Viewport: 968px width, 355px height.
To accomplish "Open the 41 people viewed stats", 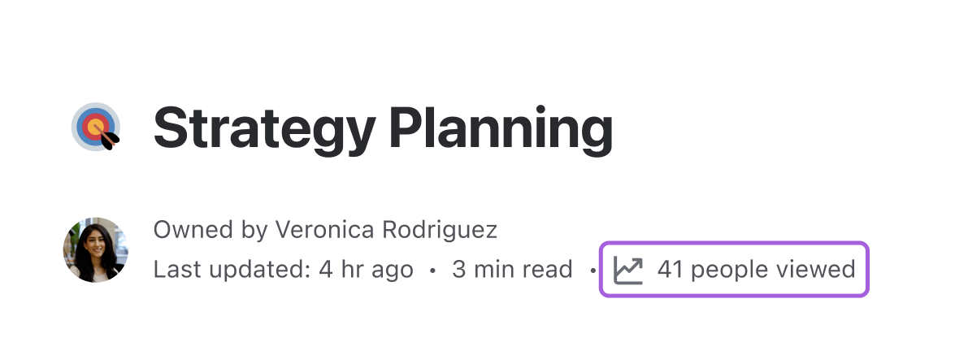I will 734,269.
